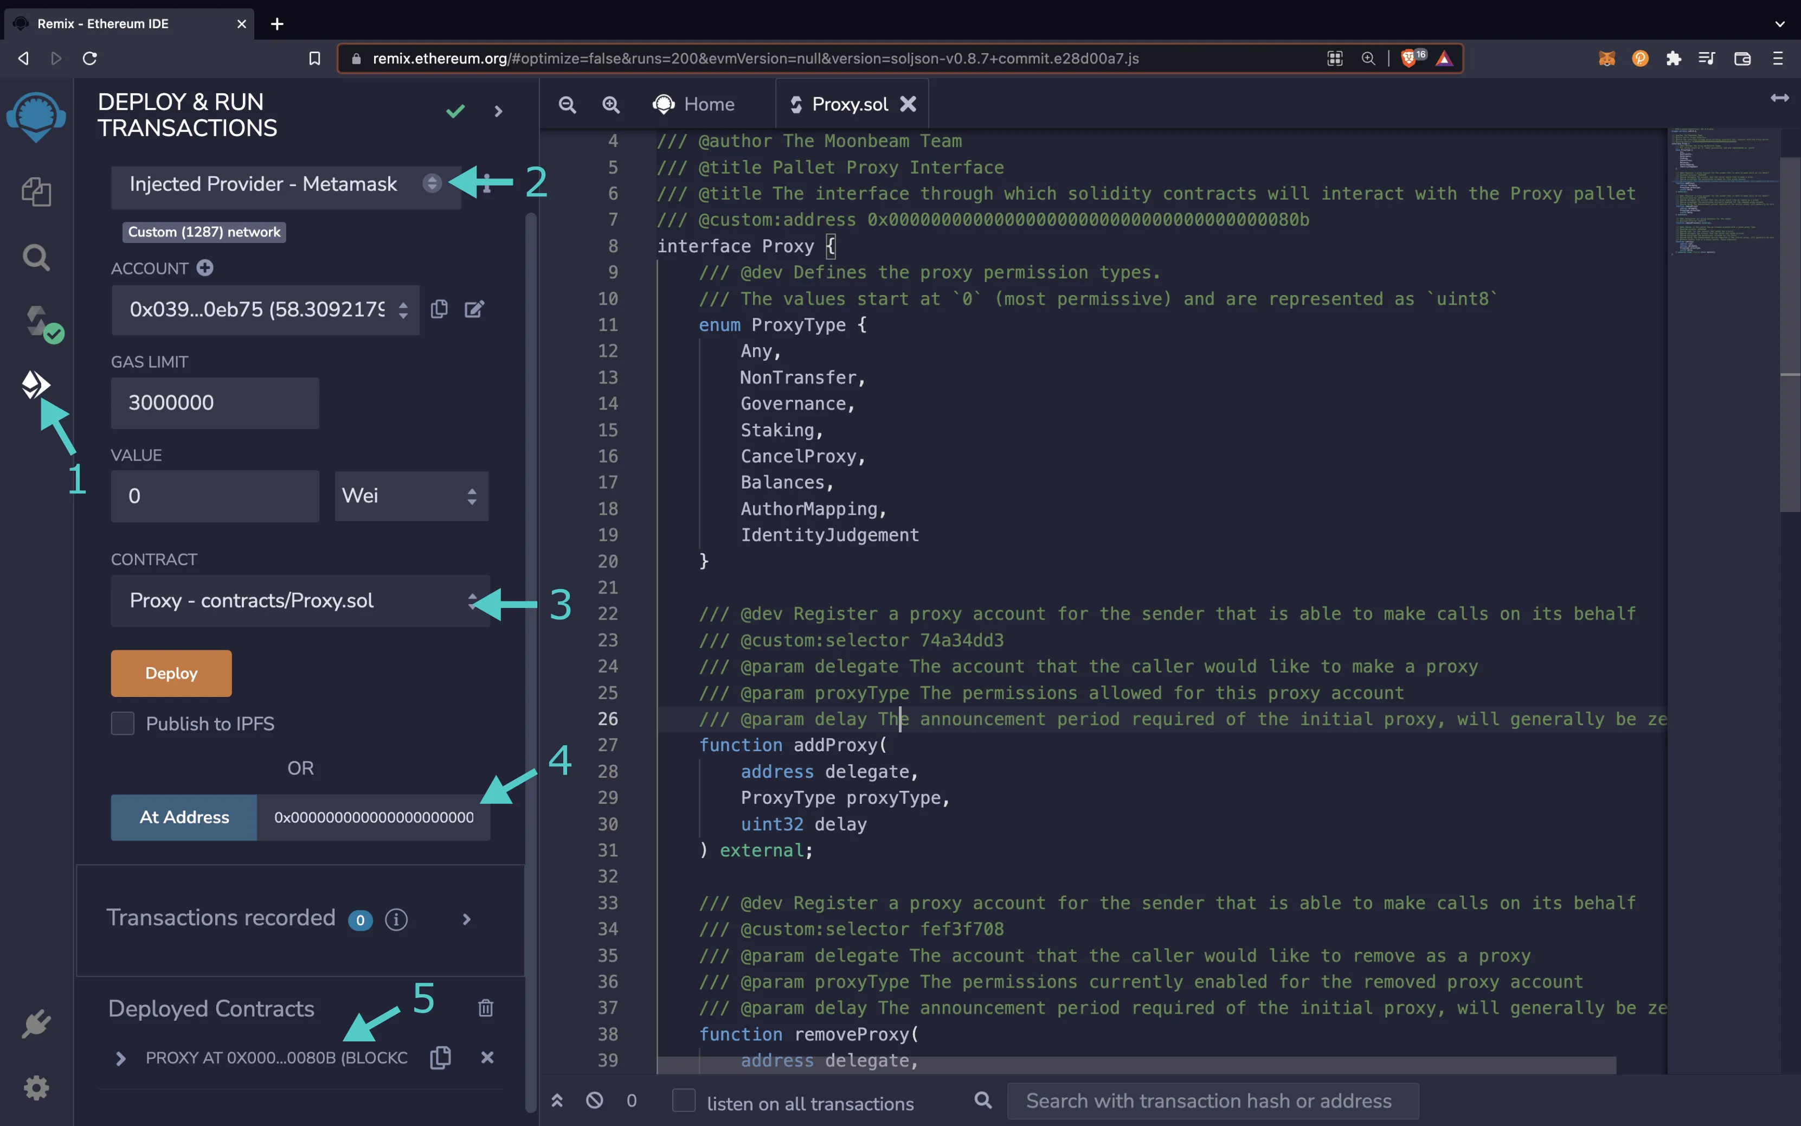Click the editor horizontal scrollbar

(1136, 1065)
